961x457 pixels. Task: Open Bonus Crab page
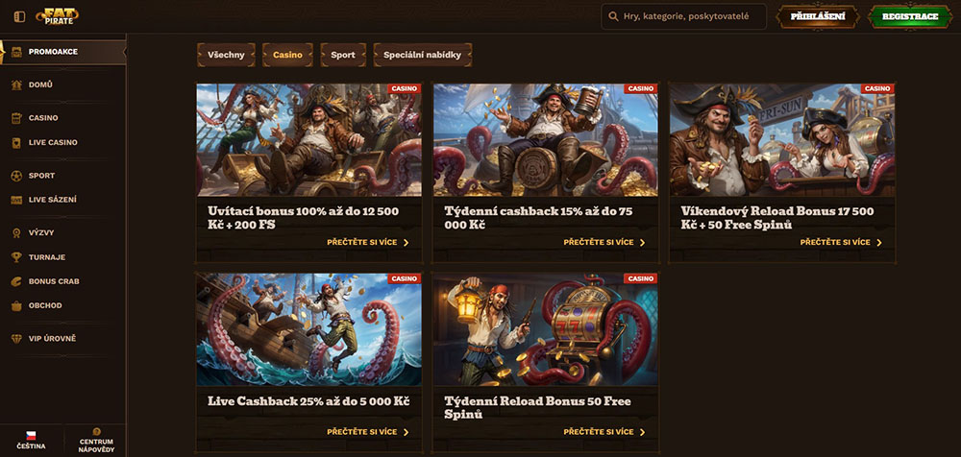(54, 281)
